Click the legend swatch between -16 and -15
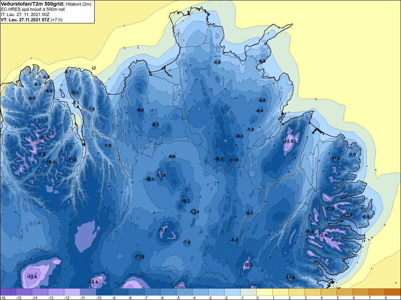Image resolution: width=401 pixels, height=300 pixels. 8,292
